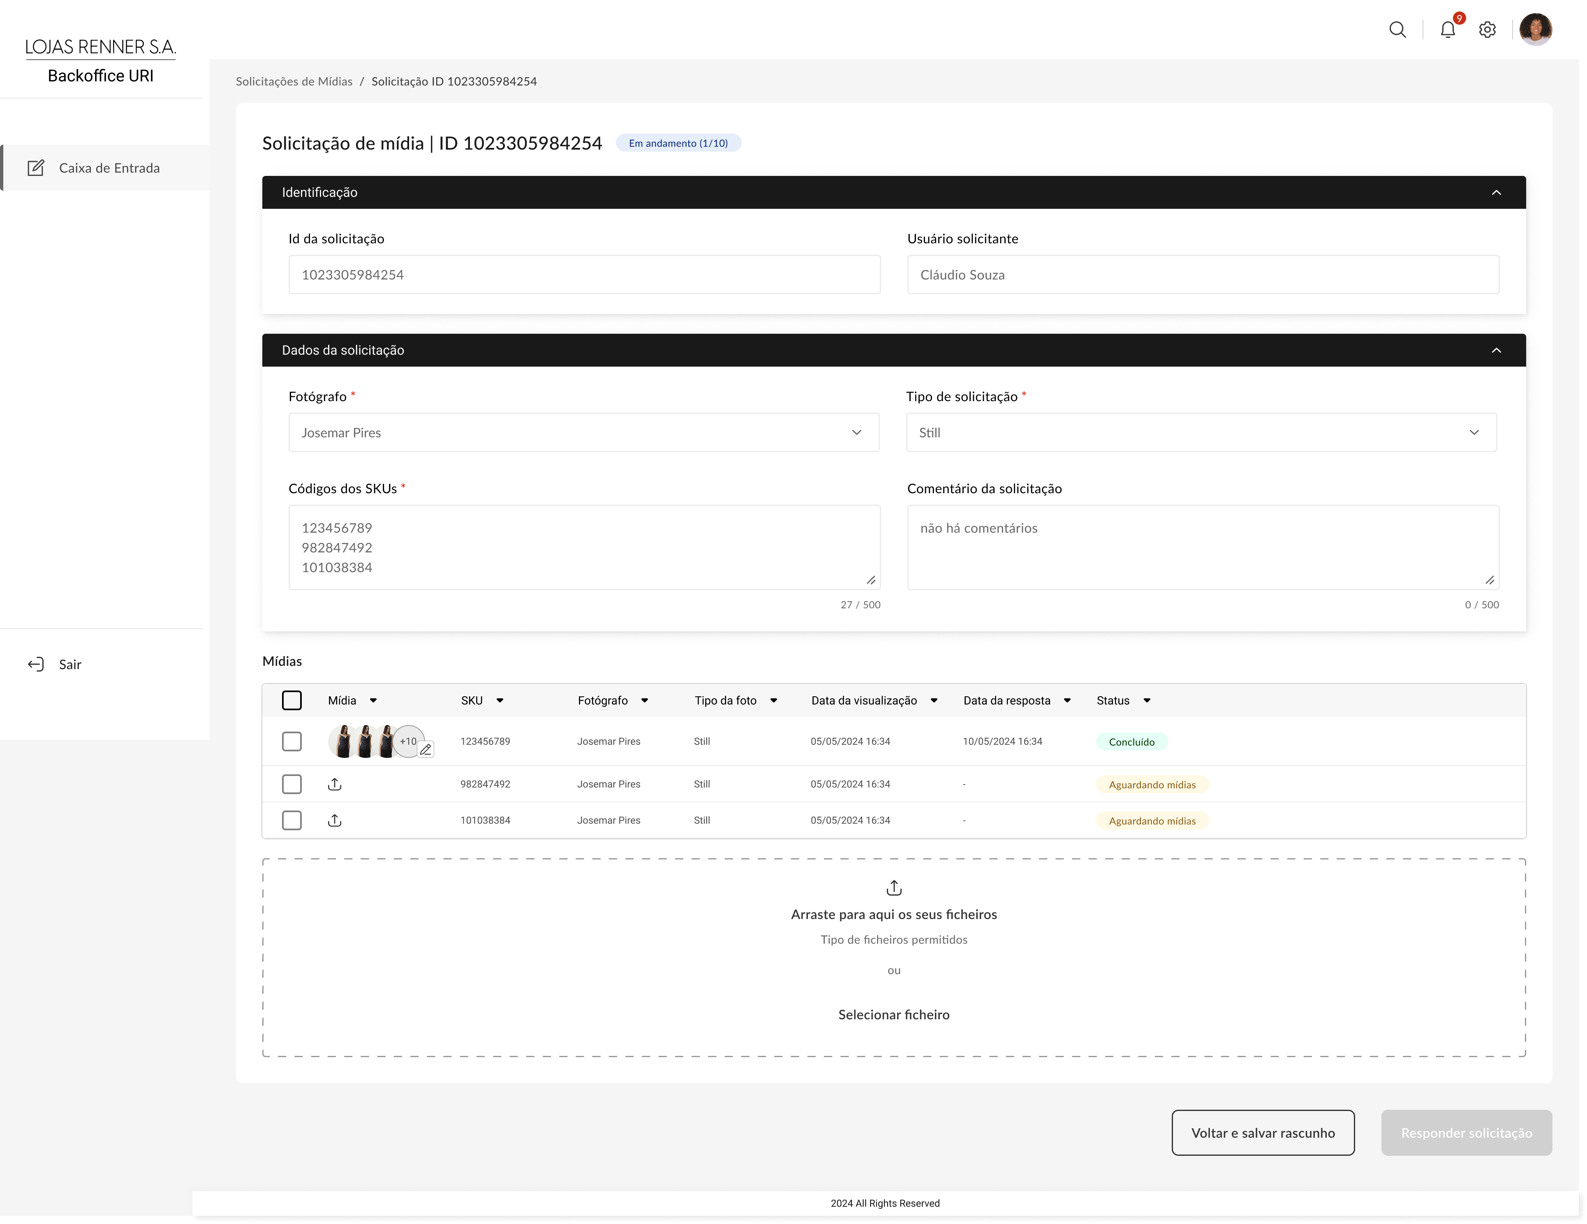The width and height of the screenshot is (1587, 1224).
Task: Open the search magnifier icon
Action: coord(1397,30)
